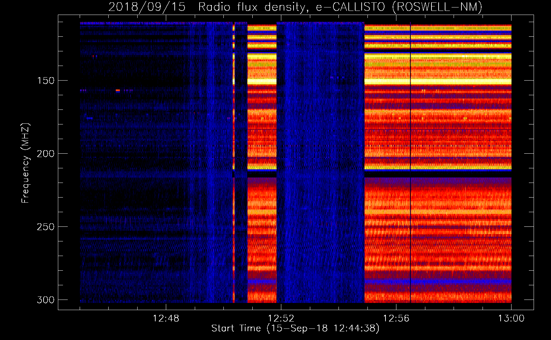
Task: Click the 12:48 time axis label
Action: pyautogui.click(x=166, y=319)
